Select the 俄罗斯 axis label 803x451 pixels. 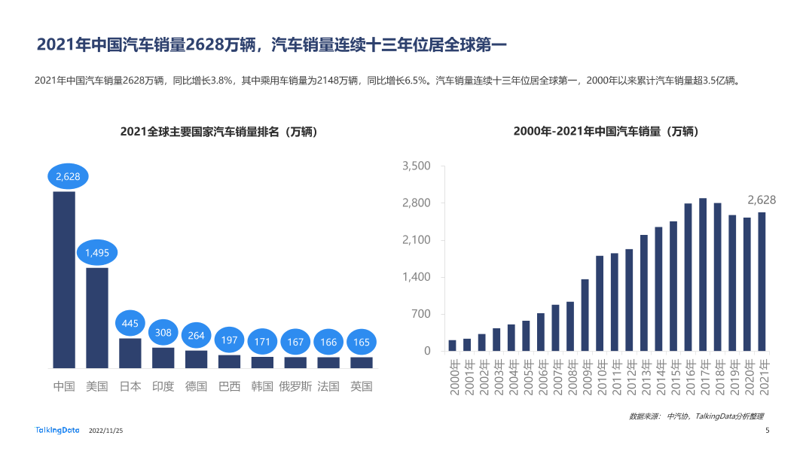pos(295,386)
